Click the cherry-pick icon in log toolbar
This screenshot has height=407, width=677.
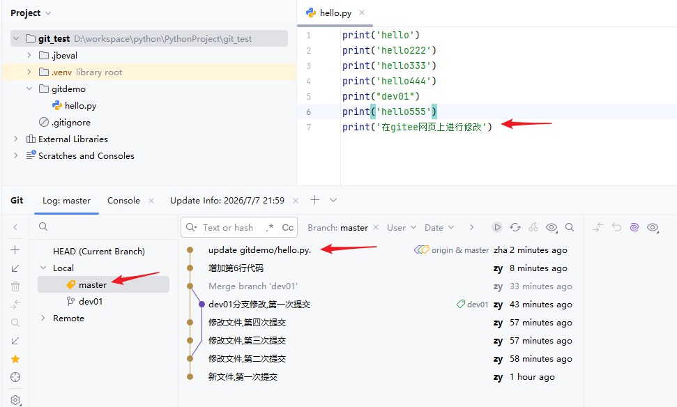533,227
